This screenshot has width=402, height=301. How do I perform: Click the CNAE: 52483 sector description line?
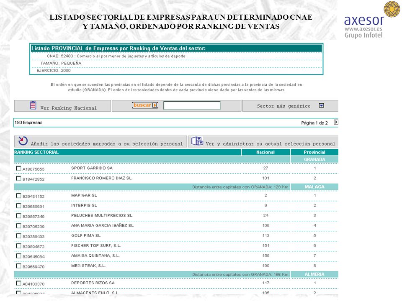point(116,56)
